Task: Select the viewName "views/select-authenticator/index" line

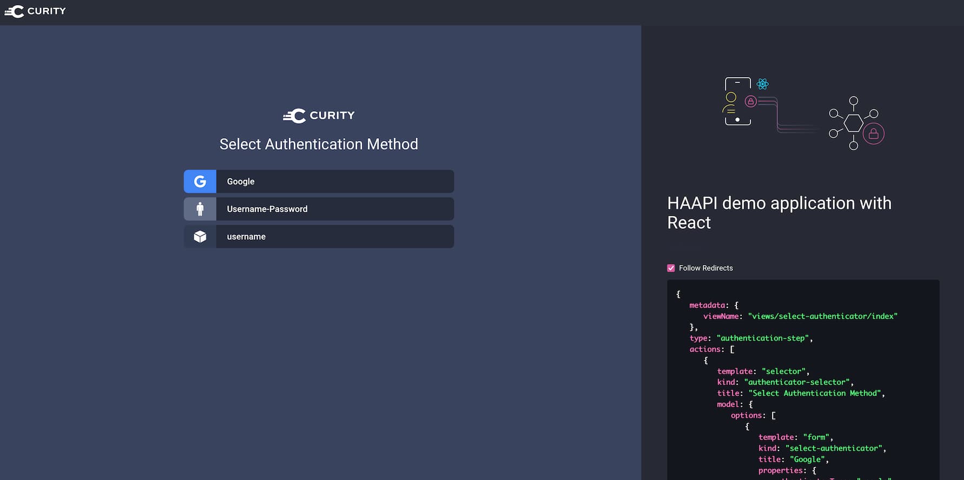Action: click(x=800, y=316)
